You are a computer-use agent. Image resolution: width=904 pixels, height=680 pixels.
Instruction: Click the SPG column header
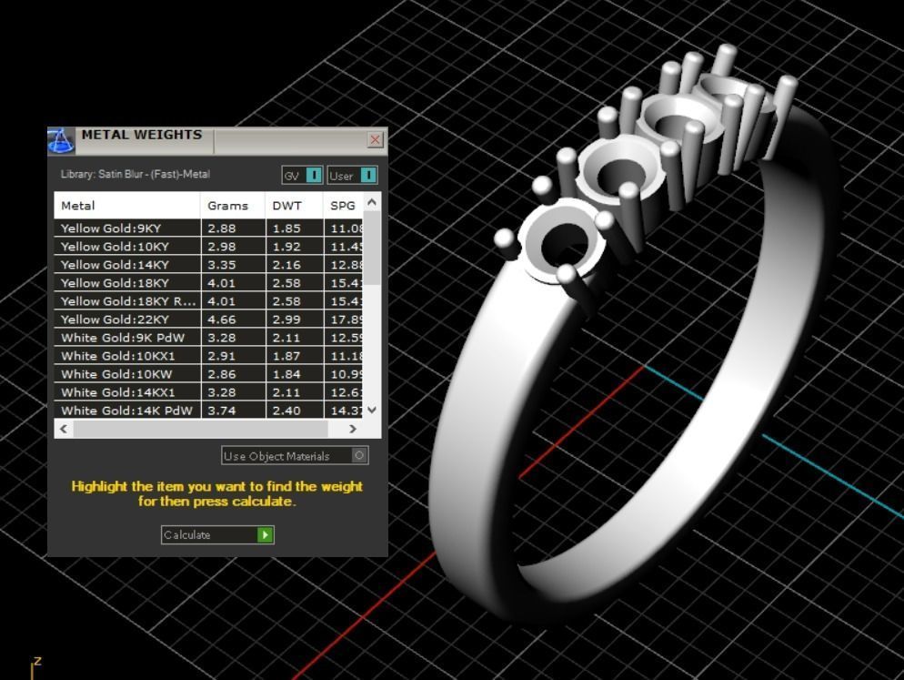pos(343,206)
